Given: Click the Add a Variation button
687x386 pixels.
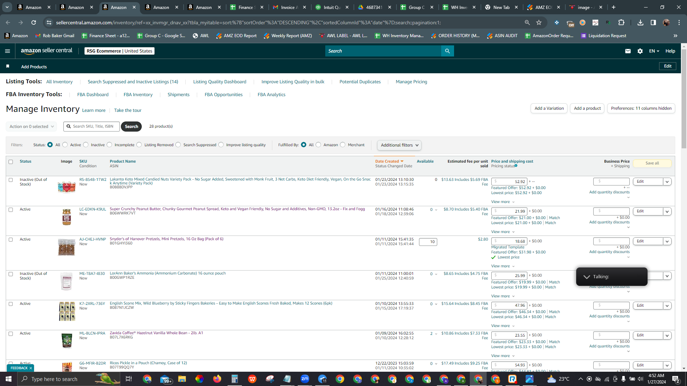Looking at the screenshot, I should [x=549, y=108].
